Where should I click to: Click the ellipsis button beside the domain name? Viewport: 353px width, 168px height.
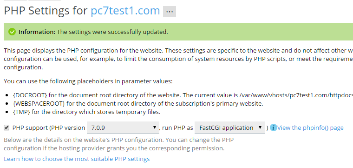[170, 12]
